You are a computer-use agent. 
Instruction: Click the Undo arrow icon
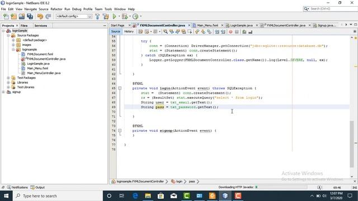coord(40,16)
